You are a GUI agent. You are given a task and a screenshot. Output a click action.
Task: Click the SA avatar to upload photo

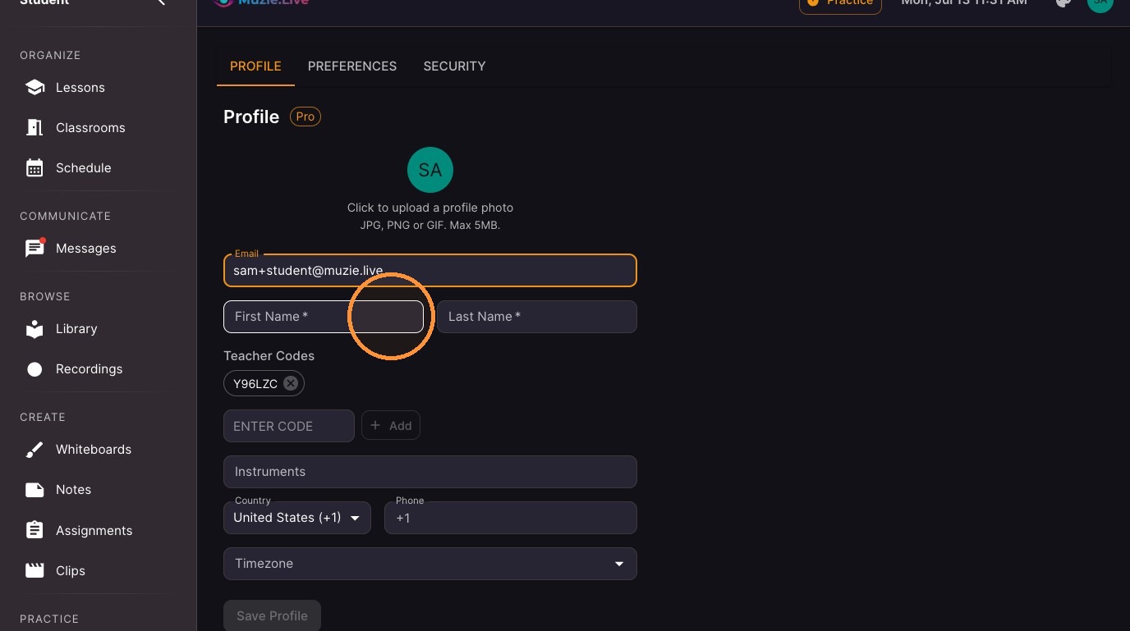coord(430,170)
